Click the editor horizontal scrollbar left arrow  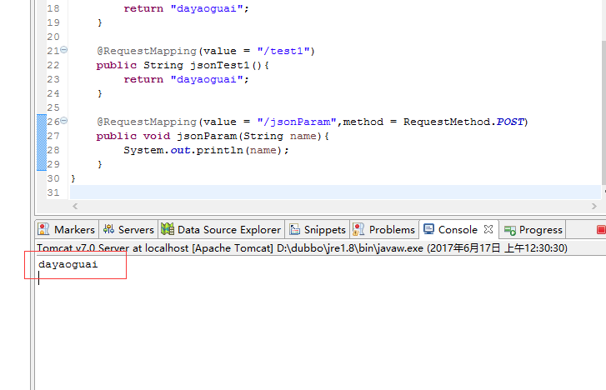pyautogui.click(x=75, y=206)
